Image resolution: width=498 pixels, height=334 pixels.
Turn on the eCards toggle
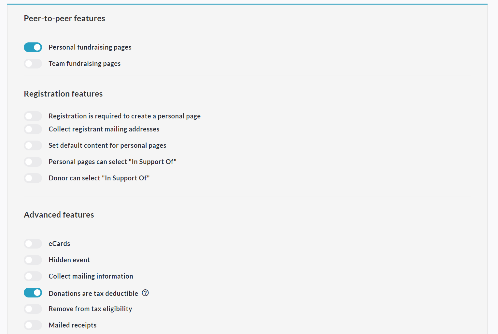coord(33,244)
